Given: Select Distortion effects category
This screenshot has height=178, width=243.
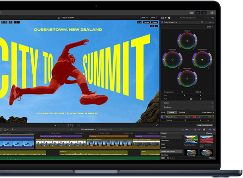Looking at the screenshot, I should (x=172, y=140).
